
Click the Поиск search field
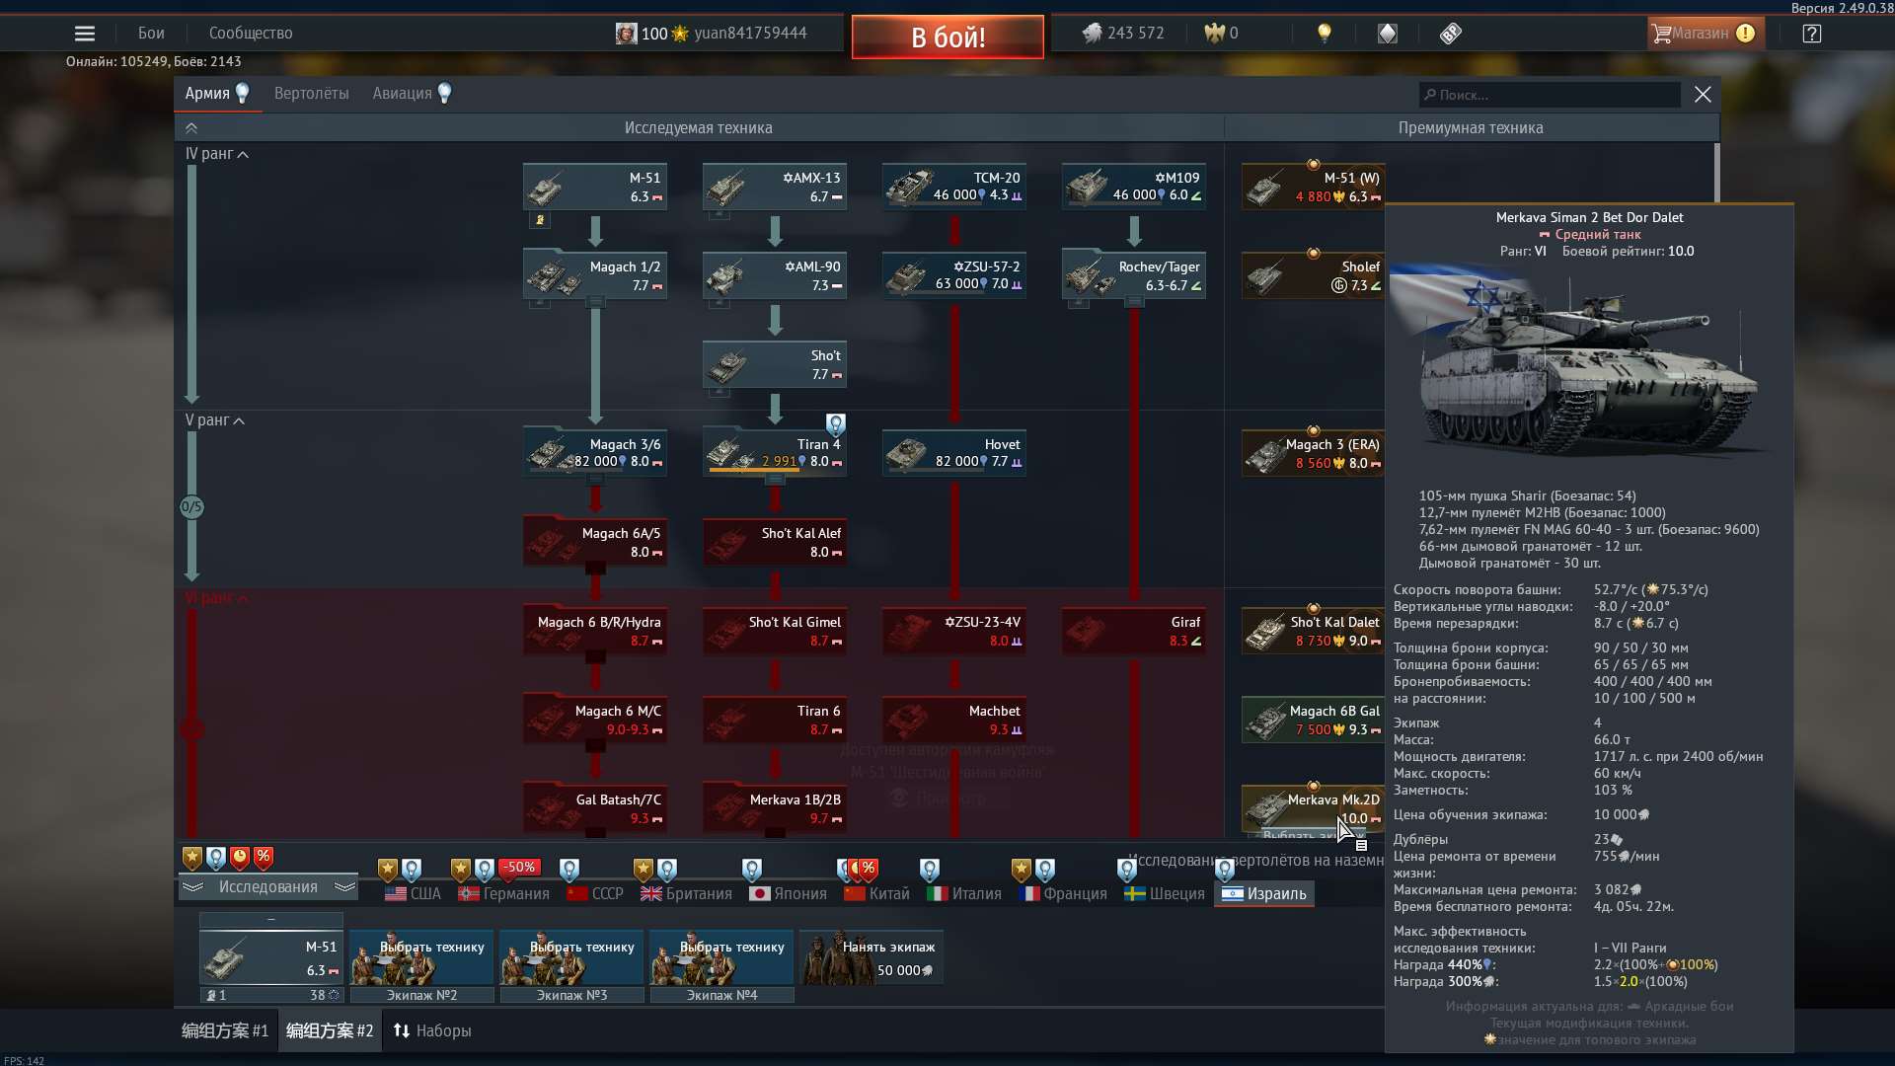tap(1550, 95)
